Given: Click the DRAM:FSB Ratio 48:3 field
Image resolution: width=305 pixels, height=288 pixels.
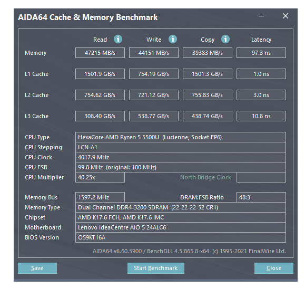Looking at the screenshot, I should [261, 197].
